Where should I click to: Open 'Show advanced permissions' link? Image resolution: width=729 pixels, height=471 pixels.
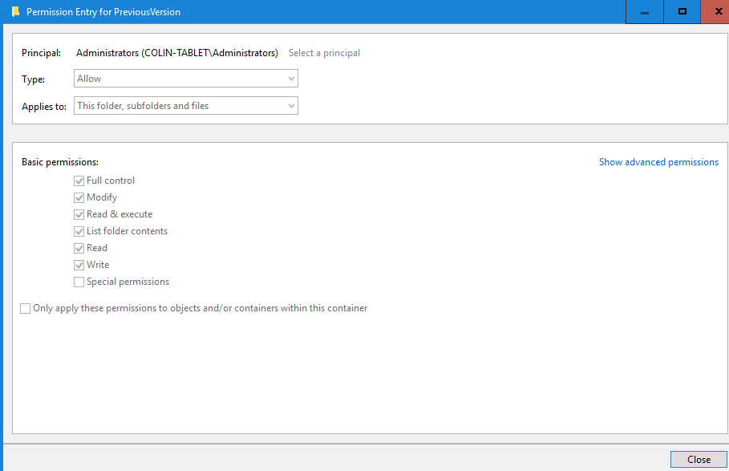(658, 162)
